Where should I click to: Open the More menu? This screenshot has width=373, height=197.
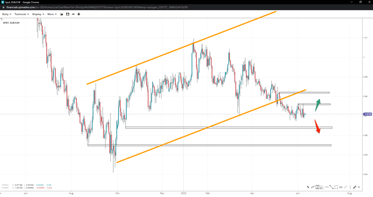click(52, 14)
